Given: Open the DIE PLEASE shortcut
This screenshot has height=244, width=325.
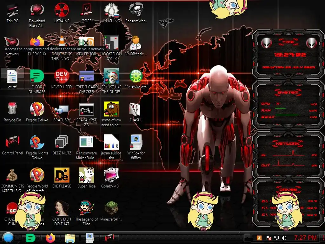Looking at the screenshot, I should (62, 179).
